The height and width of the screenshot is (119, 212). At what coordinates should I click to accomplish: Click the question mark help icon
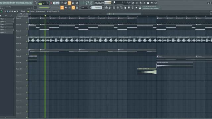144,3
